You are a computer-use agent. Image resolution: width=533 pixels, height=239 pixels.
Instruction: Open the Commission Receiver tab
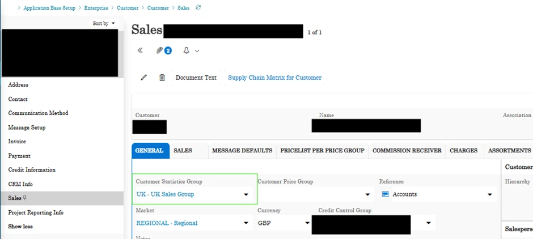(x=407, y=151)
